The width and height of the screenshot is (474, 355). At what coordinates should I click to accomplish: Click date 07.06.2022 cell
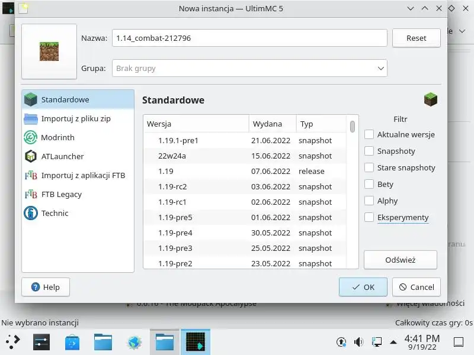(271, 171)
